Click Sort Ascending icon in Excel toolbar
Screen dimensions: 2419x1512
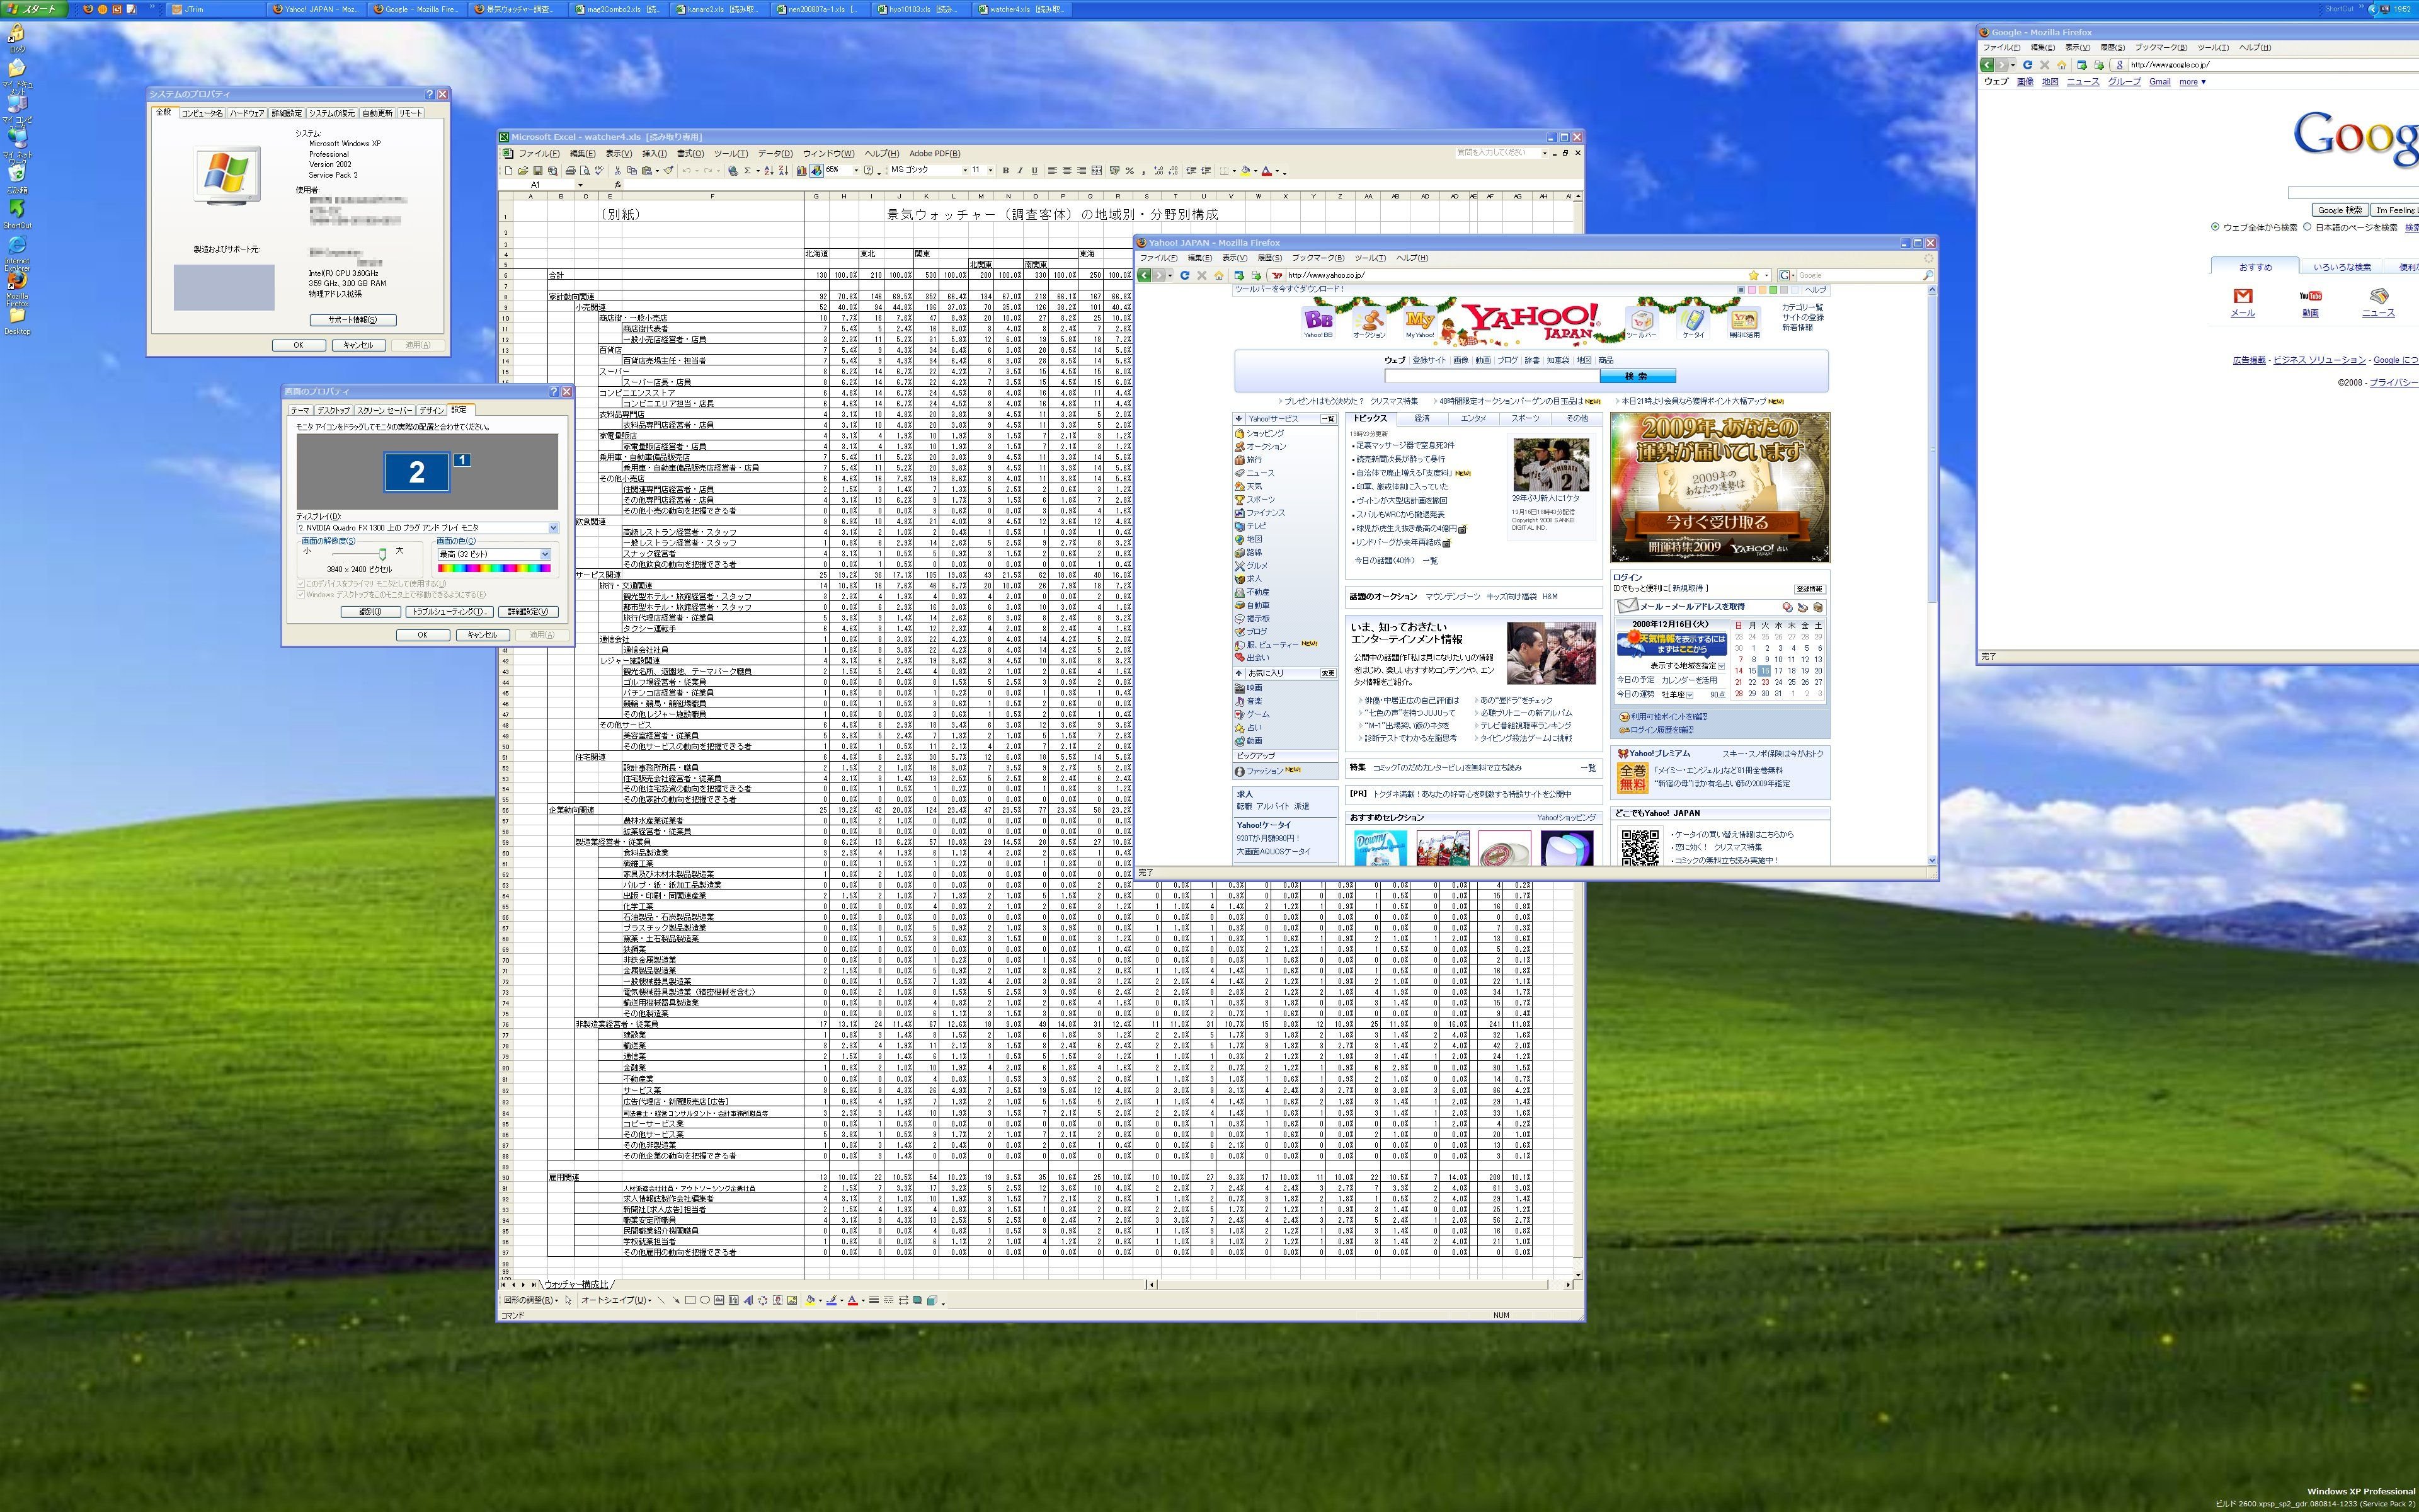tap(769, 171)
